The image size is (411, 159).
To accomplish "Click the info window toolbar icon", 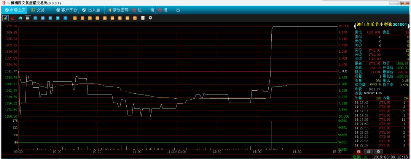I will (x=28, y=18).
